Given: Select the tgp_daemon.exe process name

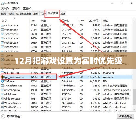Looking at the screenshot, I should point(14,77).
